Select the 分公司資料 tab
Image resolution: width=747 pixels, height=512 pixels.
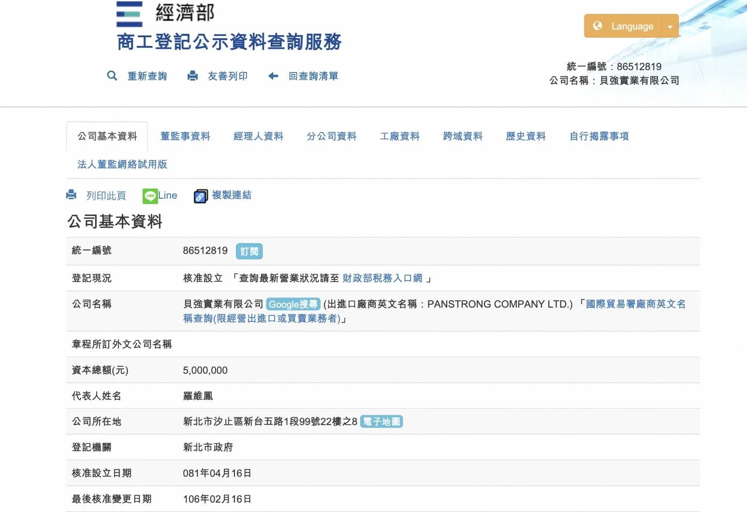point(331,136)
